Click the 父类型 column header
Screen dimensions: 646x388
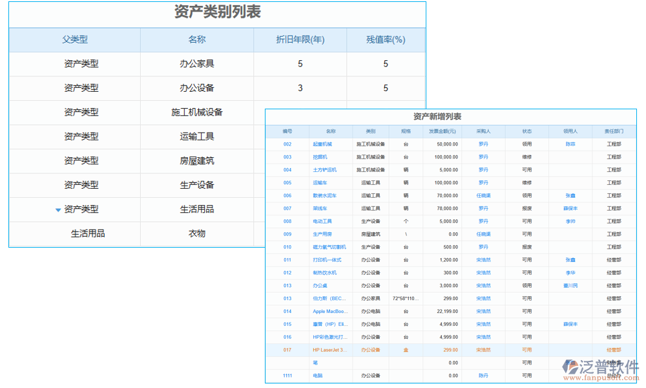coord(75,39)
